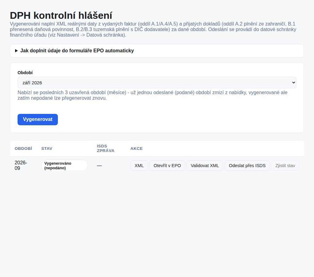Screen dimensions: 314x277
Task: Send report via Odeslat přes ISDS
Action: pyautogui.click(x=247, y=166)
